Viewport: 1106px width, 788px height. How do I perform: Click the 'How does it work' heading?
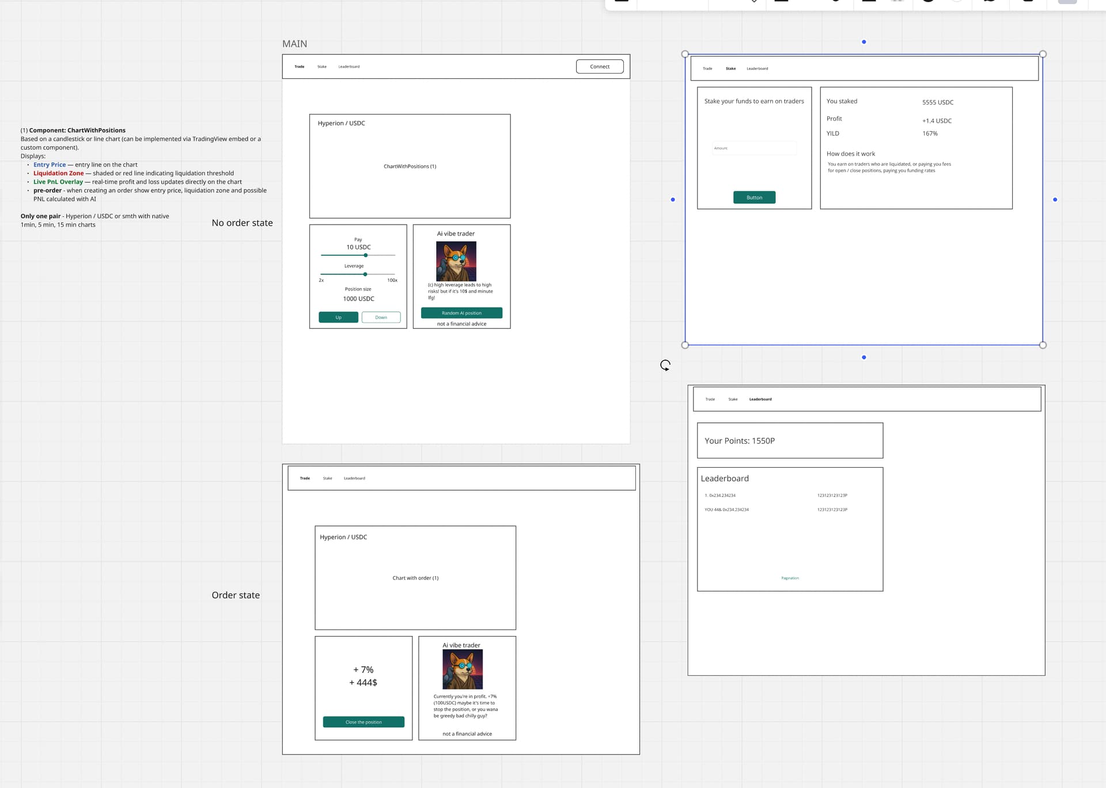pyautogui.click(x=851, y=154)
